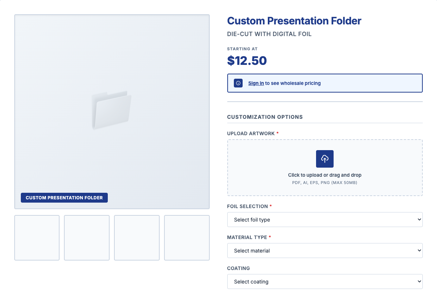
Task: Open the Select material dropdown
Action: 324,250
